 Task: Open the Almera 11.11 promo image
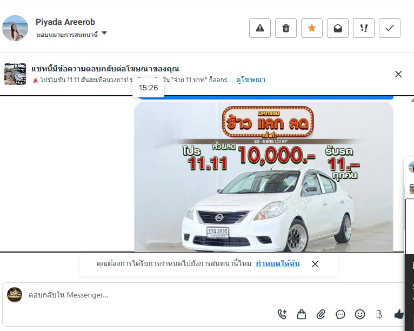pyautogui.click(x=264, y=176)
